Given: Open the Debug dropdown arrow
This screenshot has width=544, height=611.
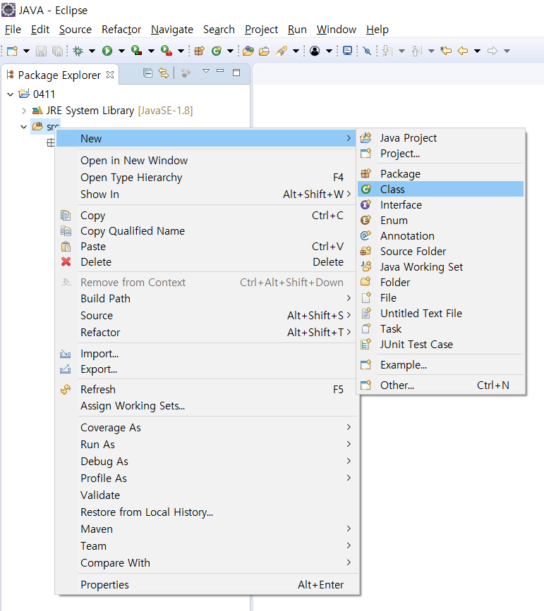Looking at the screenshot, I should [92, 51].
